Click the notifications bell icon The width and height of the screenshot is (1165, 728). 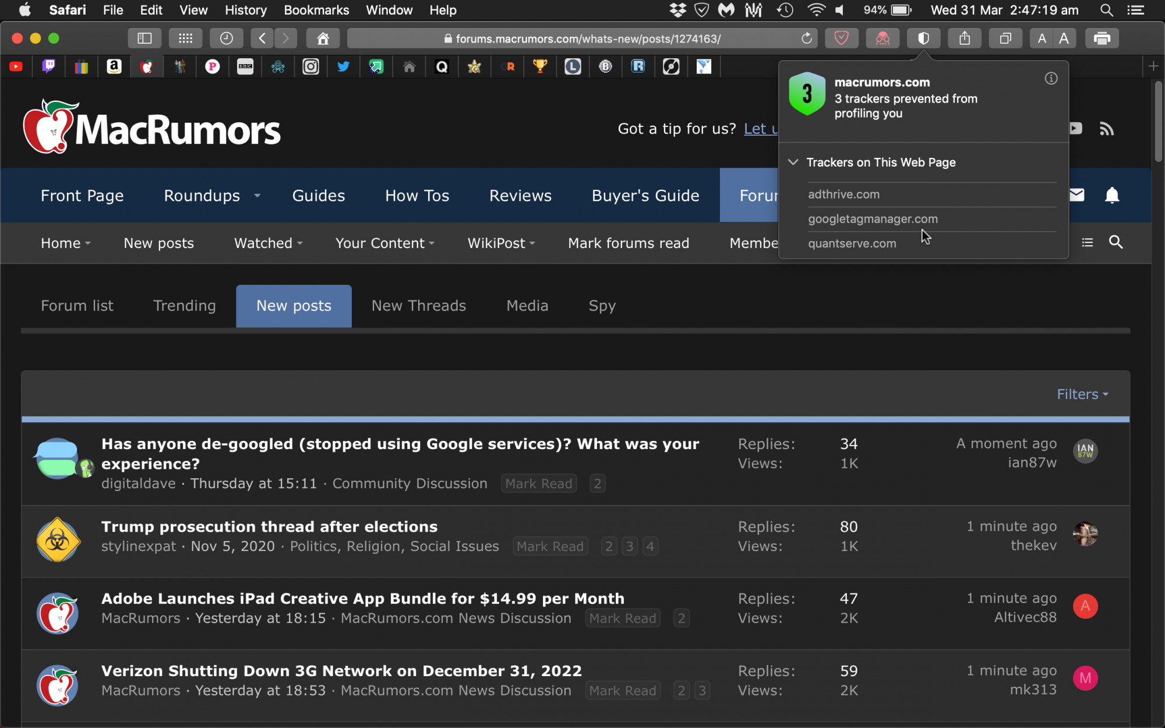(1111, 195)
